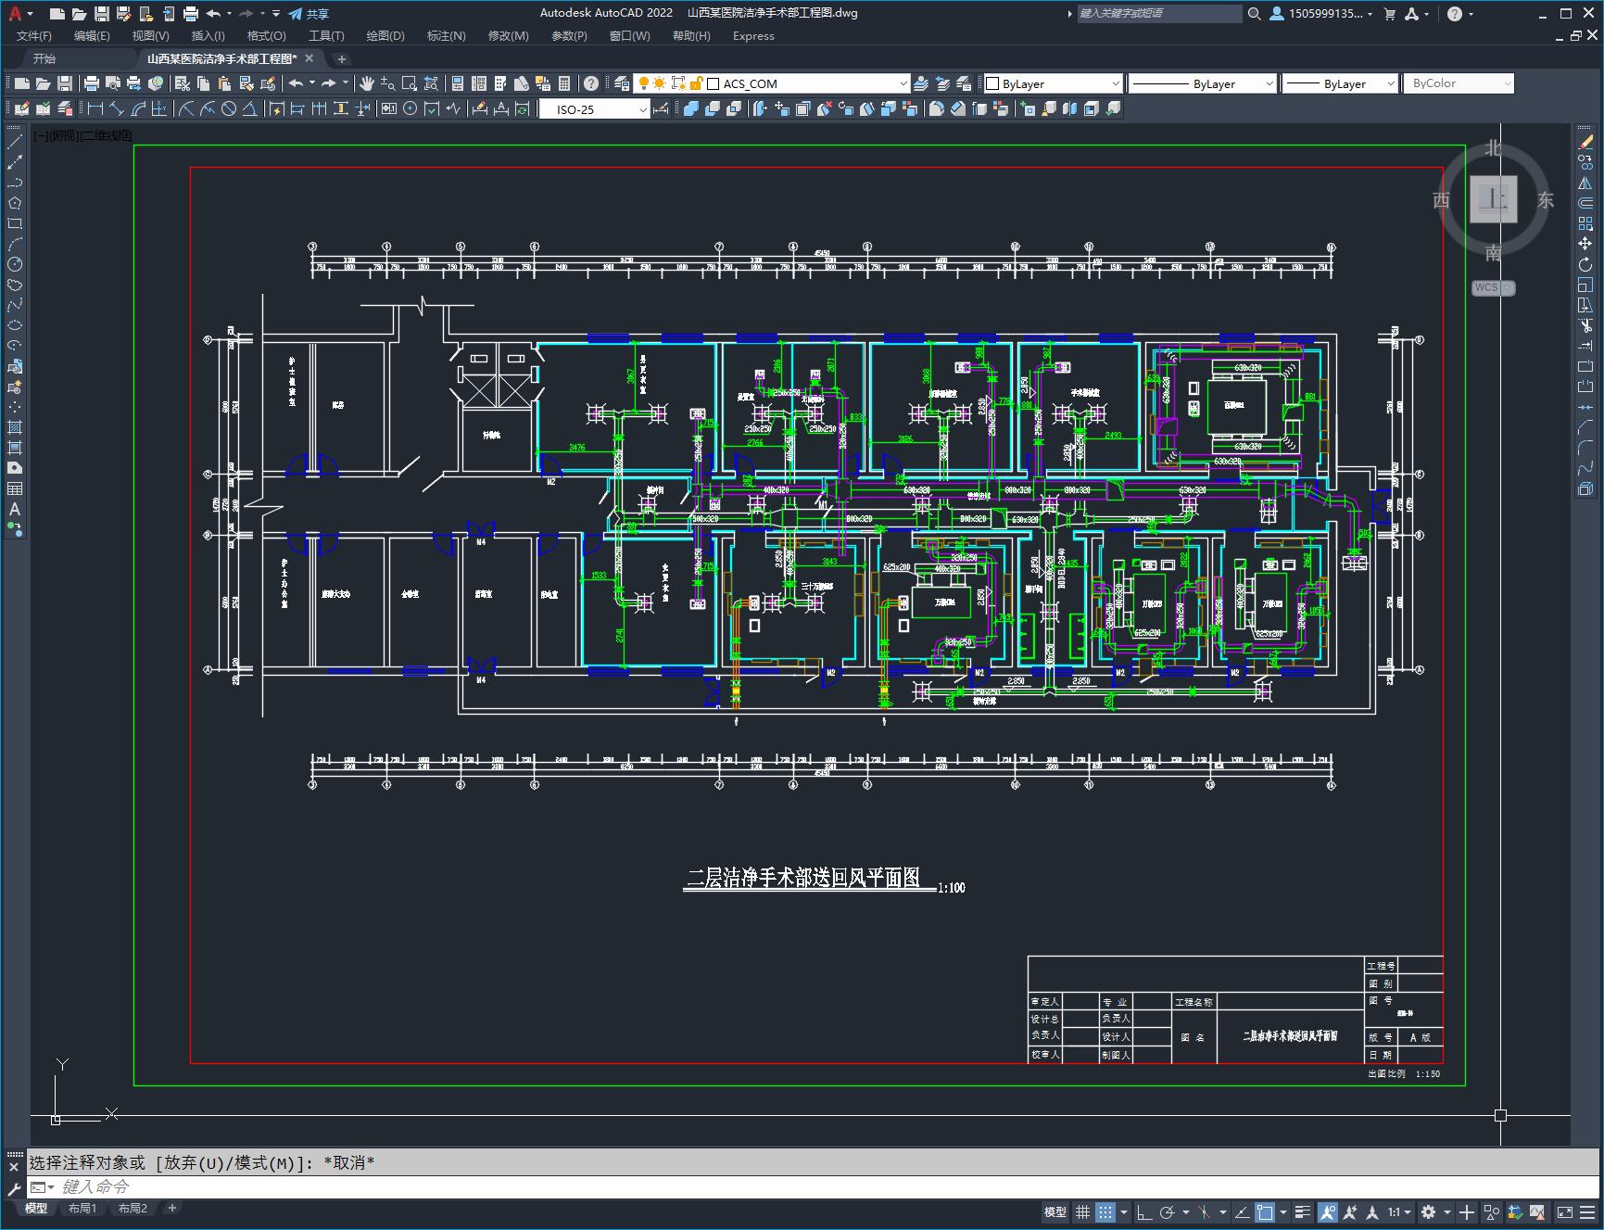The width and height of the screenshot is (1604, 1230).
Task: Open the plot (print) icon in the standard toolbar
Action: coord(91,83)
